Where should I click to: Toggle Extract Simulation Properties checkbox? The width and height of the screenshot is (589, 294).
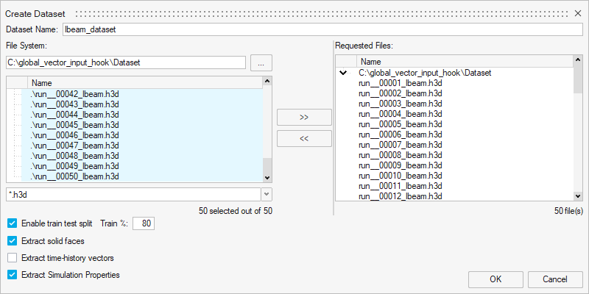pyautogui.click(x=13, y=275)
